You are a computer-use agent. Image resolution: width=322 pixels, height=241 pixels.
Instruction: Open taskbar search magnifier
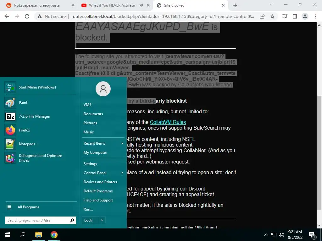[23, 235]
